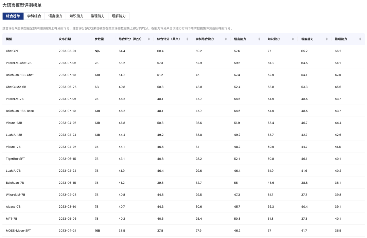Click MOSS-Moon-SFT reasoning score 36.5

[x=338, y=231]
